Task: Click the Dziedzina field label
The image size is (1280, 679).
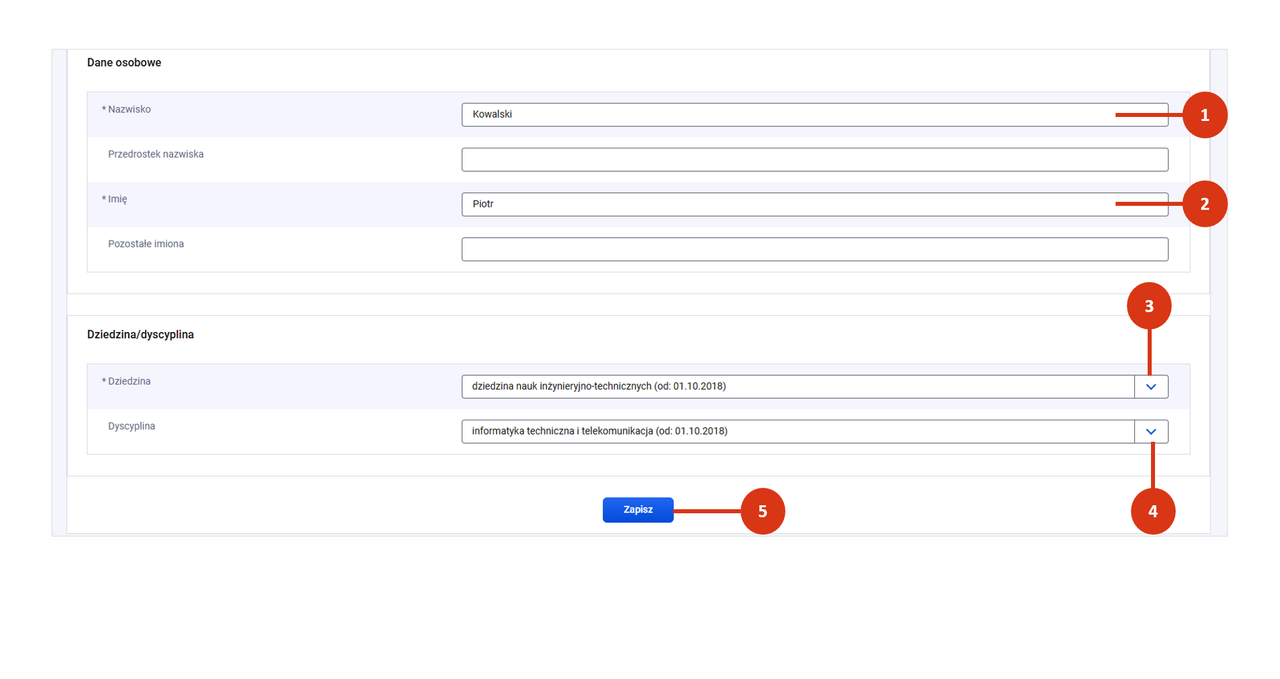Action: (x=129, y=382)
